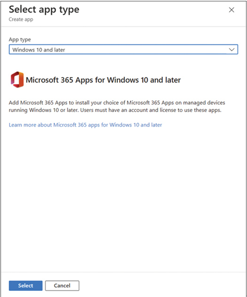This screenshot has width=247, height=297.
Task: Click Microsoft 365 Apps for Windows heading
Action: (103, 80)
